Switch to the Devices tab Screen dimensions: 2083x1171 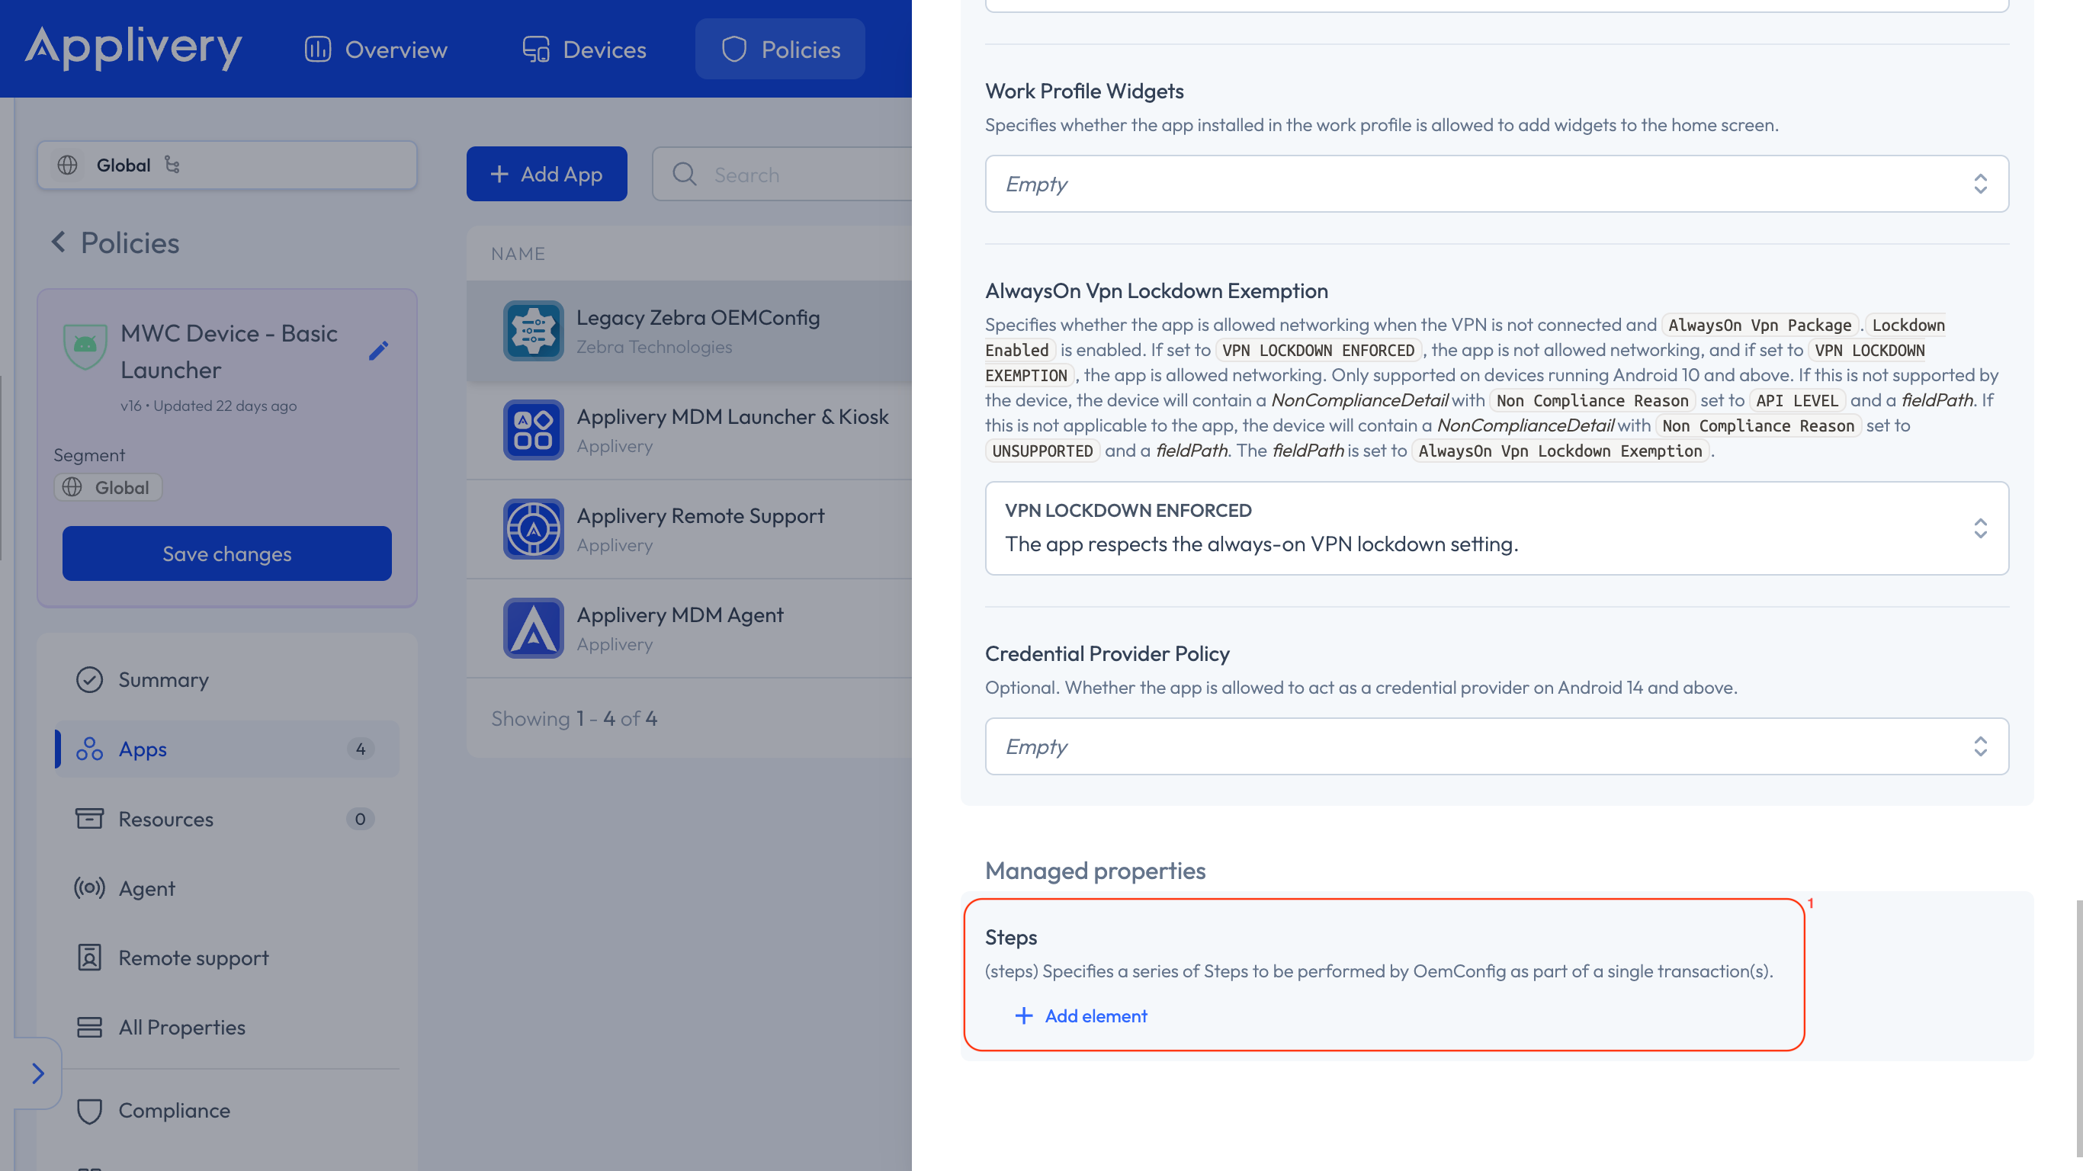584,50
